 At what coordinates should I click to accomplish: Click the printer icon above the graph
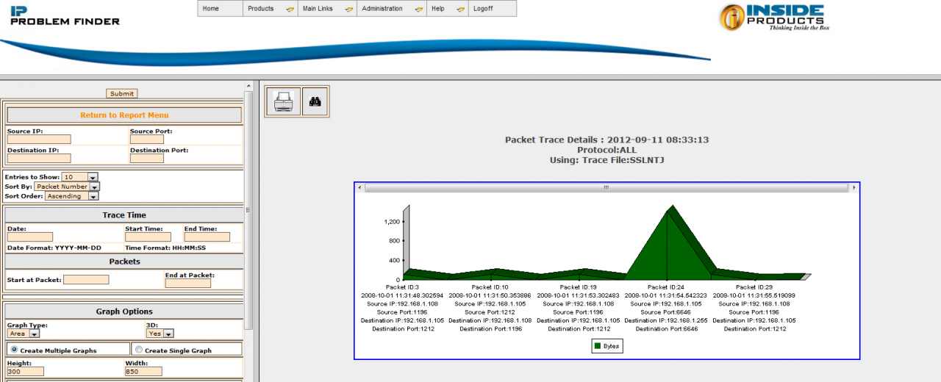[x=283, y=101]
